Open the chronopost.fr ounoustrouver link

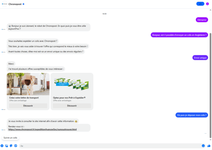[x=42, y=129]
